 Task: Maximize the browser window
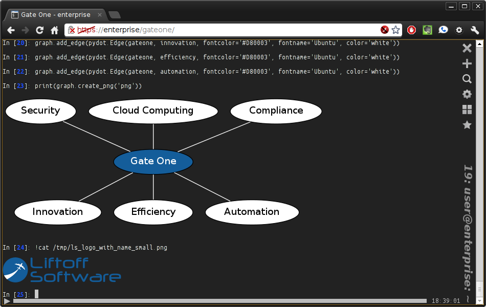coord(465,6)
